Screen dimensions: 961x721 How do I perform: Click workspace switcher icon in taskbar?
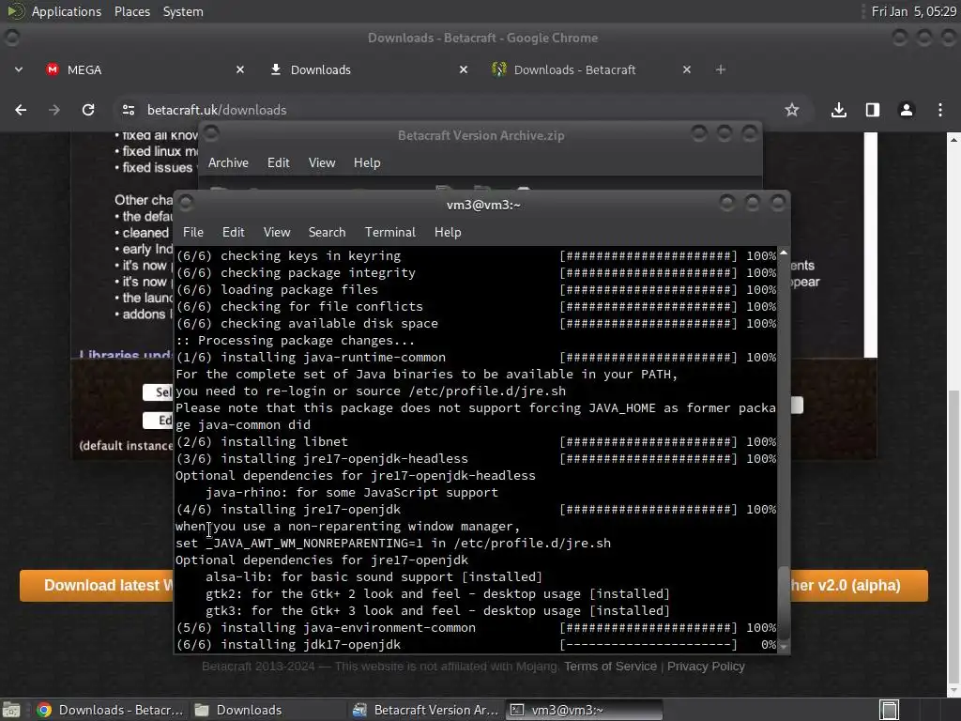click(889, 710)
